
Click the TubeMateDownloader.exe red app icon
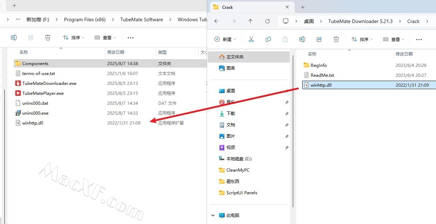18,84
